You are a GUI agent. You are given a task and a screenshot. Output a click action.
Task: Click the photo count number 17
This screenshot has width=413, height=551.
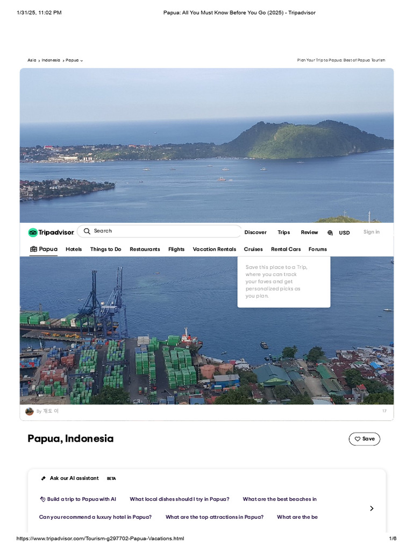click(x=384, y=411)
